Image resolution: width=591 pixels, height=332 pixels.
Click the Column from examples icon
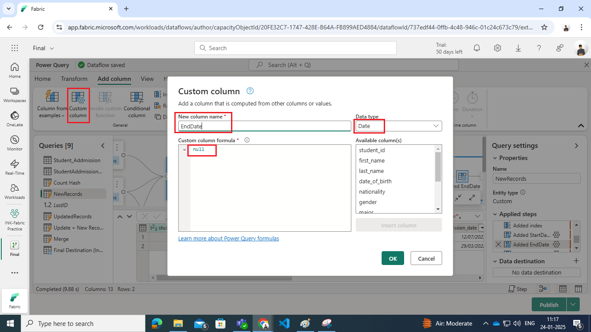point(52,97)
